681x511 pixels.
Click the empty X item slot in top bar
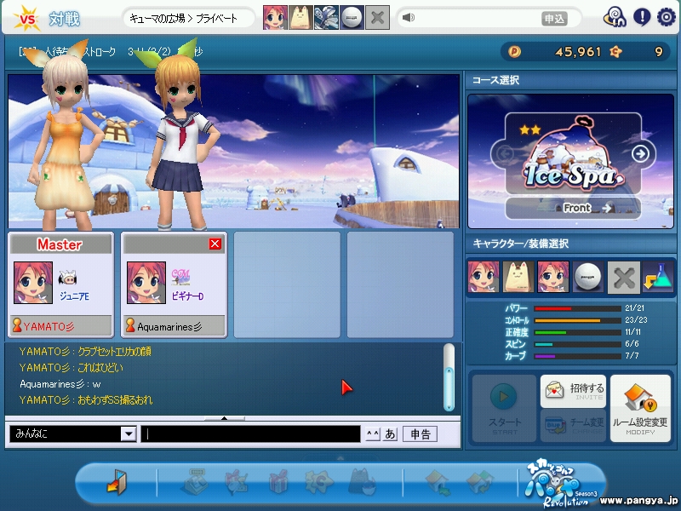(x=377, y=17)
